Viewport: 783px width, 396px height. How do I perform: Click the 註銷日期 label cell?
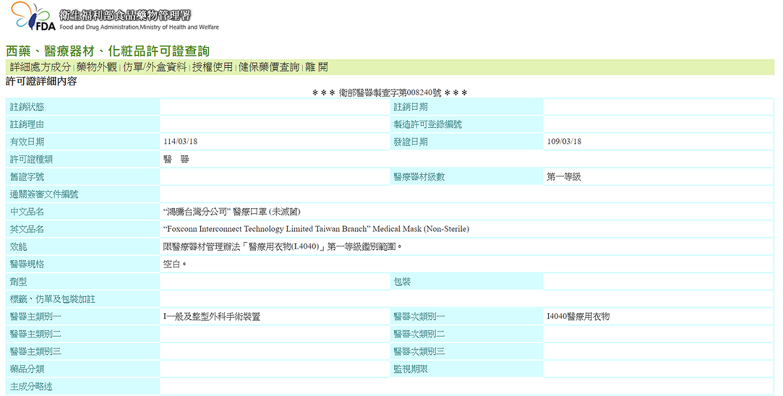[467, 107]
